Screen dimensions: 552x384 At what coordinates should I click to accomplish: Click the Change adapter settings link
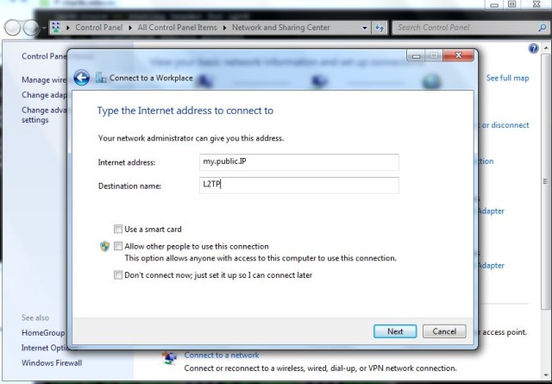click(44, 95)
